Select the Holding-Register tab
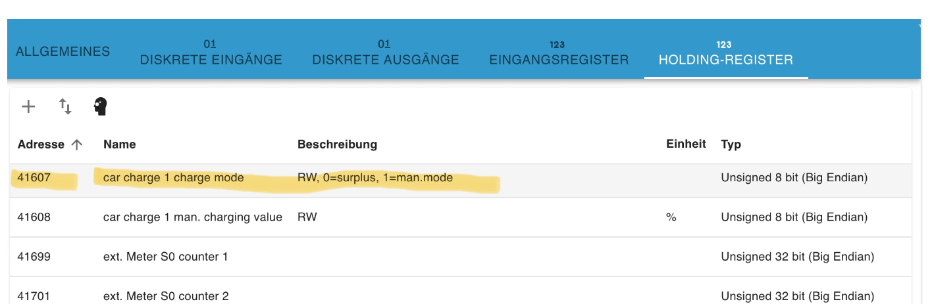 pos(725,53)
